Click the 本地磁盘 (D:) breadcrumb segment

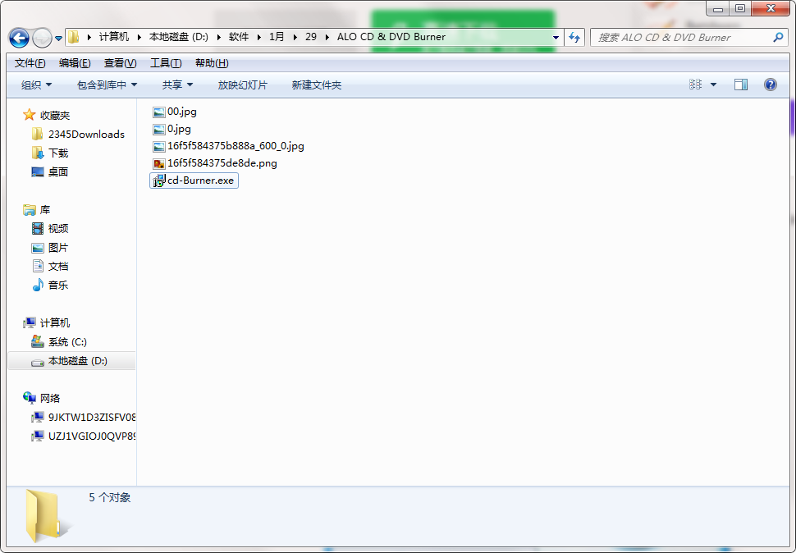(x=179, y=37)
